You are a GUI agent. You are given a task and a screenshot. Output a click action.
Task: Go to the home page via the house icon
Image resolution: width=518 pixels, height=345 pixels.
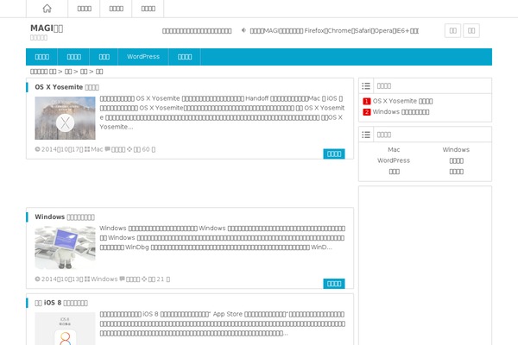[x=47, y=9]
